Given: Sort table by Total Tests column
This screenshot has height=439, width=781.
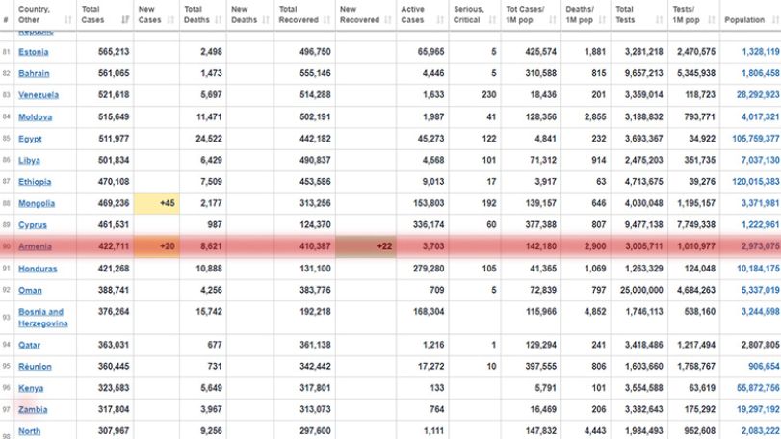Looking at the screenshot, I should click(639, 15).
